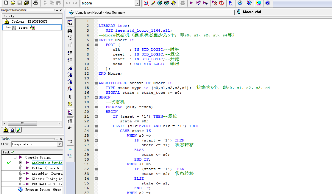Open the Flow Compilation dropdown
Viewport: 332px width, 194px height.
60,144
